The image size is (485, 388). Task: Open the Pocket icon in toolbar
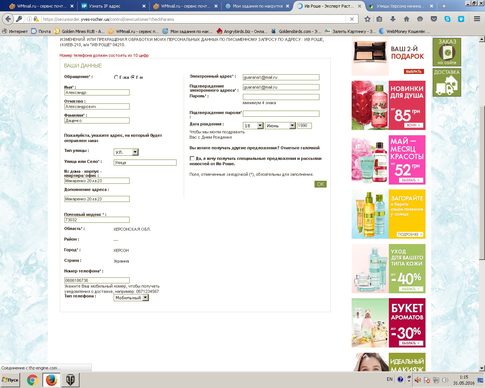click(x=434, y=19)
